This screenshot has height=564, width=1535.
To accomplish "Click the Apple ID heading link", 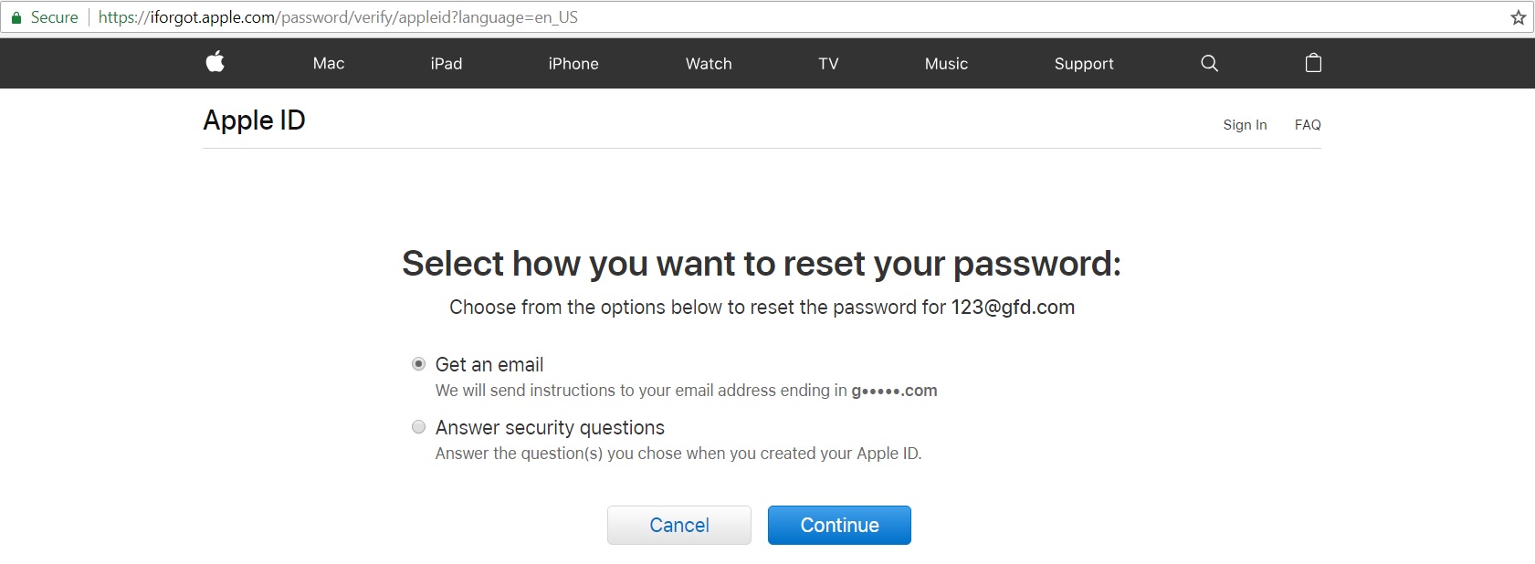I will click(254, 120).
